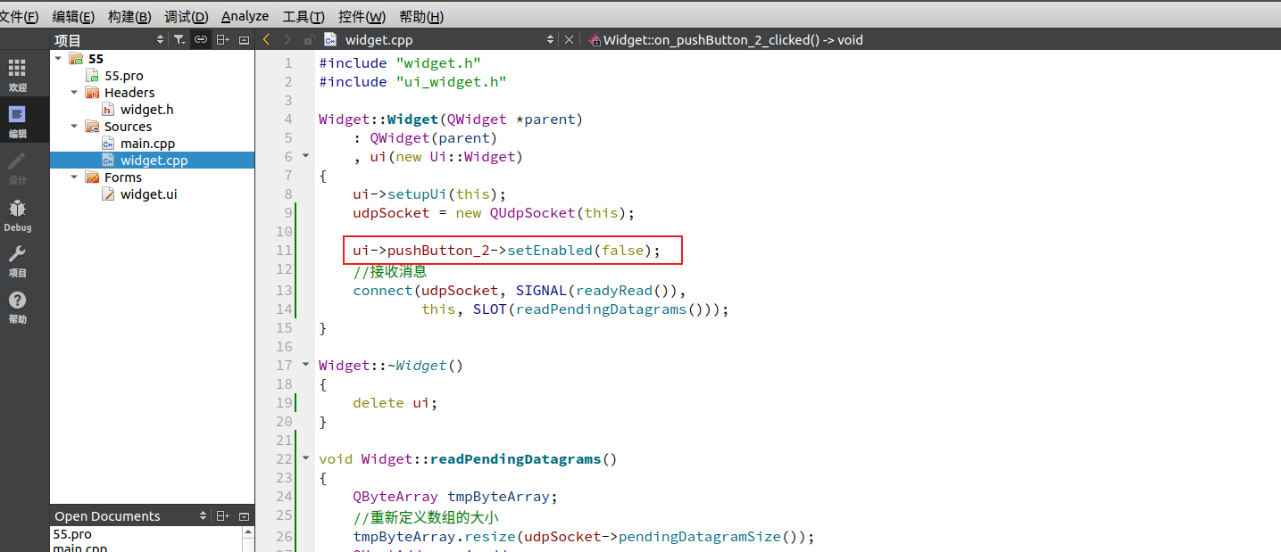Click line number 11 in gutter
This screenshot has width=1281, height=552.
point(284,251)
